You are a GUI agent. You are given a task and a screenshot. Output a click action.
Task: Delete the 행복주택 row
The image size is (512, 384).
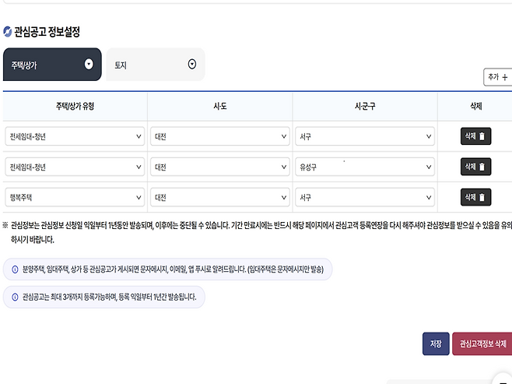(475, 197)
